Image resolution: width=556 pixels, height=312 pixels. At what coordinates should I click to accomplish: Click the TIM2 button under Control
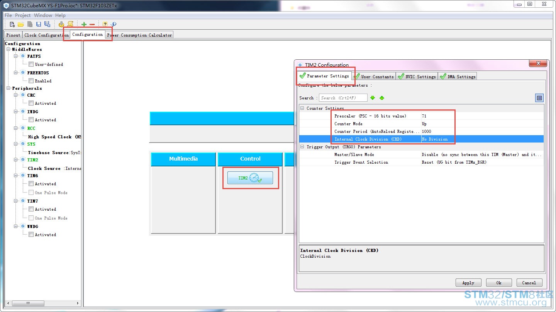click(x=250, y=178)
